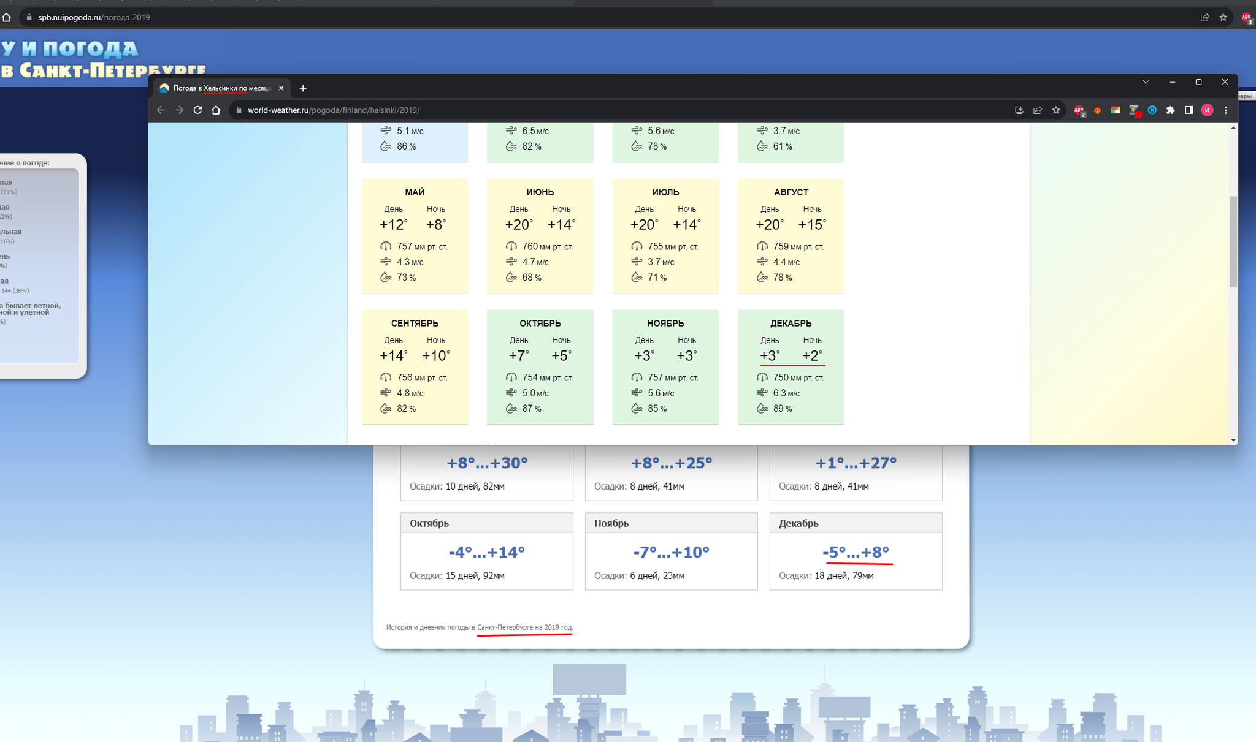This screenshot has width=1256, height=742.
Task: Click the home button in the foreground browser
Action: tap(216, 110)
